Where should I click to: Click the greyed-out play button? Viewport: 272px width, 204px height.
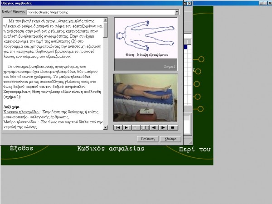point(136,128)
